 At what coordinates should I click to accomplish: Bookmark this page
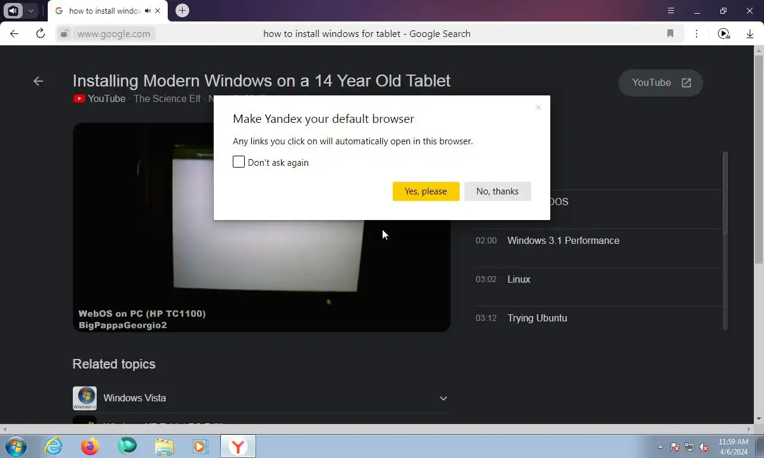point(670,33)
